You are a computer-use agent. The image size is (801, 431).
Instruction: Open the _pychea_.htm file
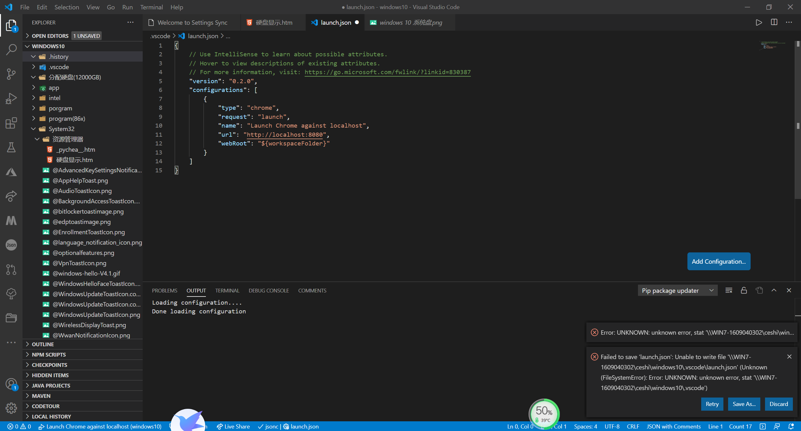pyautogui.click(x=83, y=150)
